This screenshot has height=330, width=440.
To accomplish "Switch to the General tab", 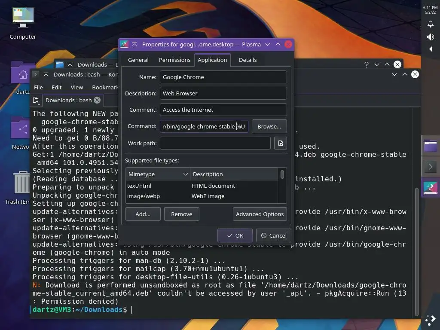I will pos(138,60).
